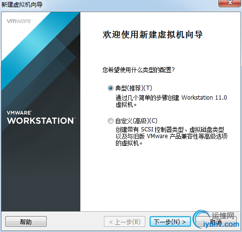242x232 pixels.
Task: Click the 典型(推荐)(T) label text
Action: point(134,88)
